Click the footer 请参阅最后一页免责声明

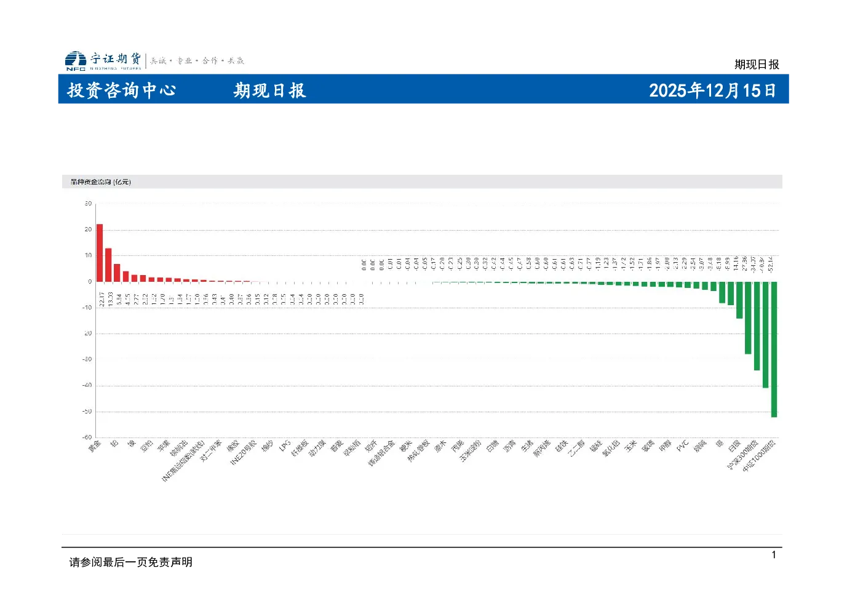tap(131, 562)
